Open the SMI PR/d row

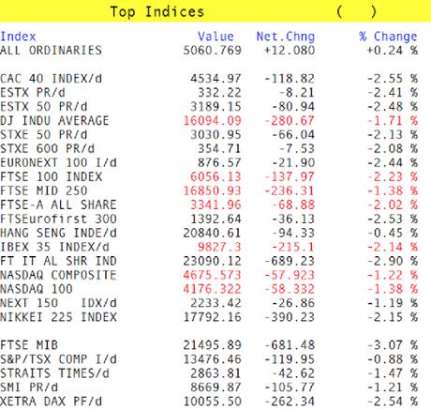[209, 387]
